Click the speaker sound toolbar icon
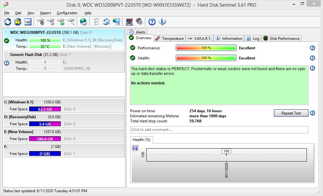 pyautogui.click(x=139, y=21)
